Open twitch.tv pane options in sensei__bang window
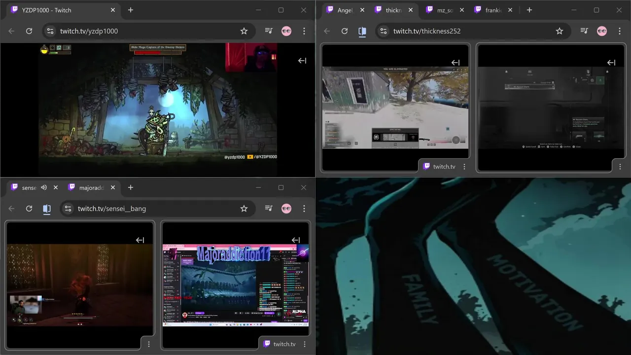 pyautogui.click(x=305, y=344)
